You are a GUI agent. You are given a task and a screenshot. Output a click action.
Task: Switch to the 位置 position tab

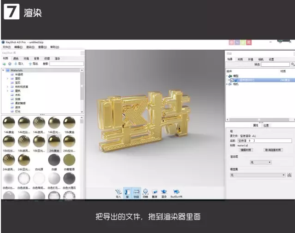tap(266, 126)
